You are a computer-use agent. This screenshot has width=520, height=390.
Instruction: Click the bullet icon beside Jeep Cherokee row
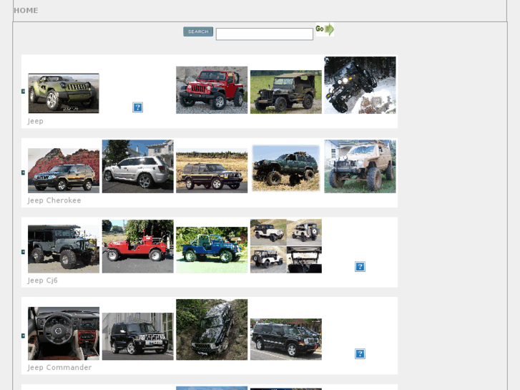[23, 172]
